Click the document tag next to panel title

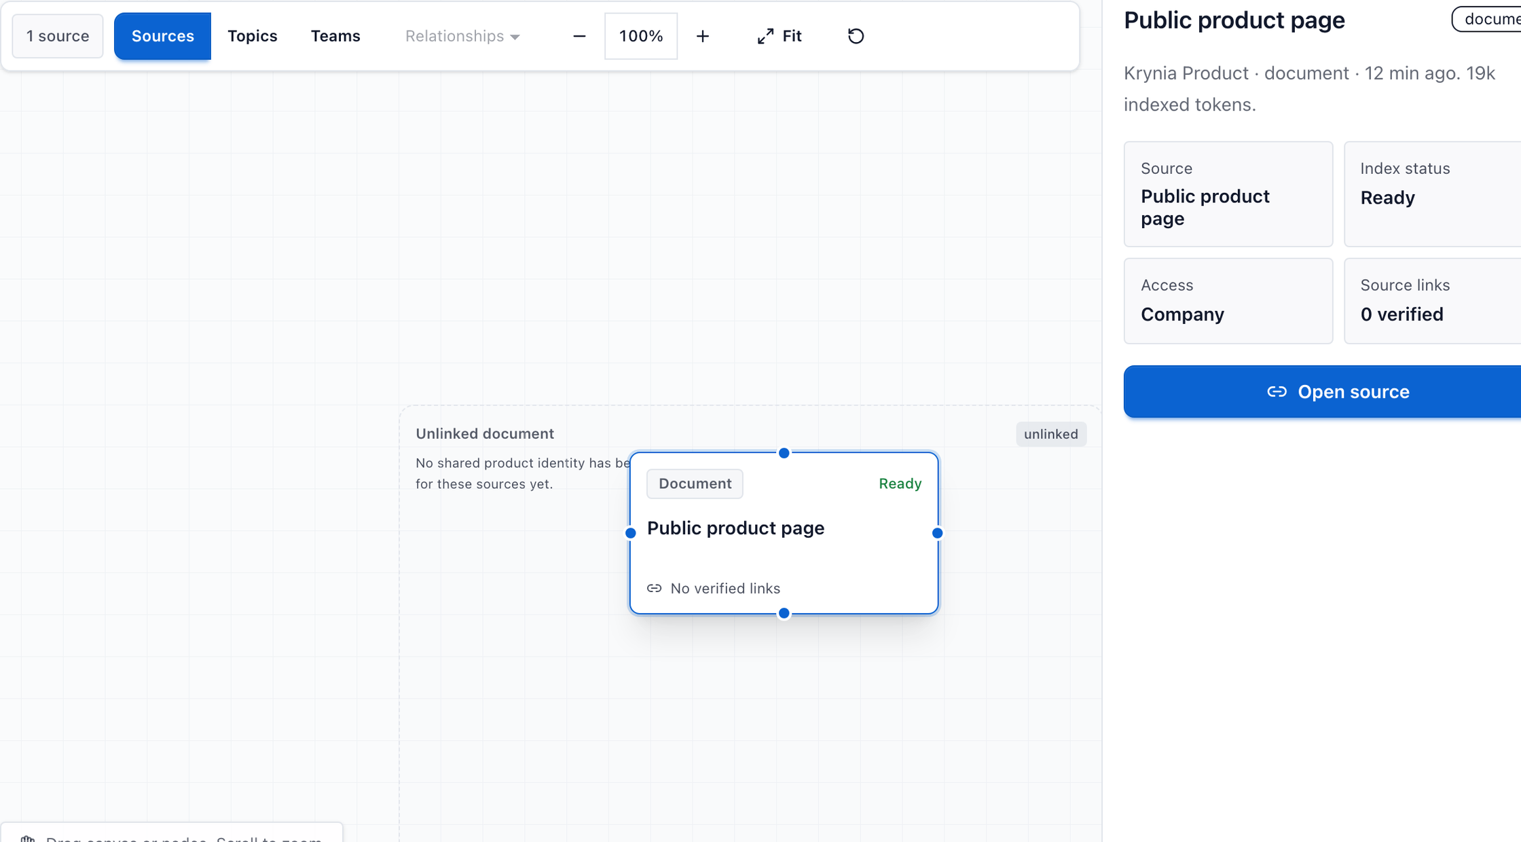pyautogui.click(x=1486, y=19)
